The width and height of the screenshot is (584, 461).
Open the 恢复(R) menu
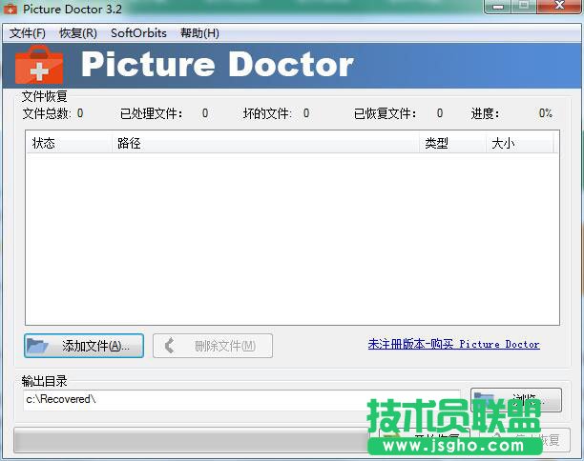pyautogui.click(x=78, y=33)
